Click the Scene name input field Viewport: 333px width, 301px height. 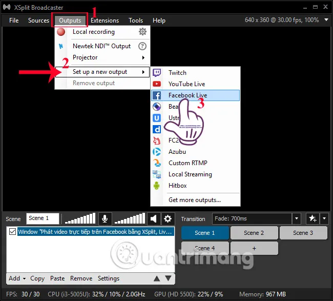tap(43, 218)
